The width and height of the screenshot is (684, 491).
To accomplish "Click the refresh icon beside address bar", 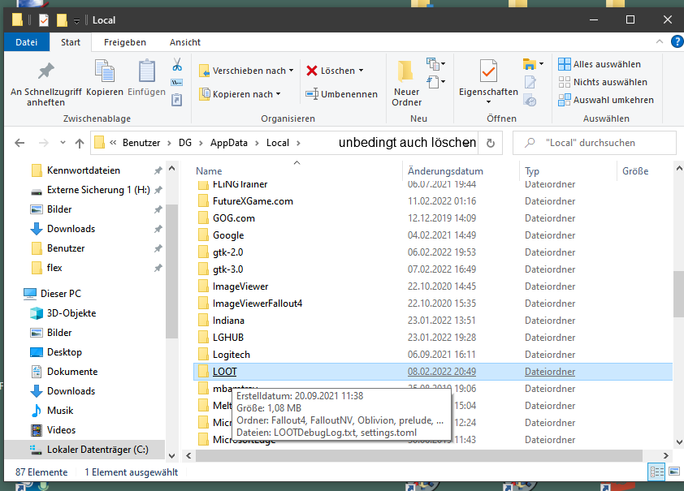I will coord(490,143).
